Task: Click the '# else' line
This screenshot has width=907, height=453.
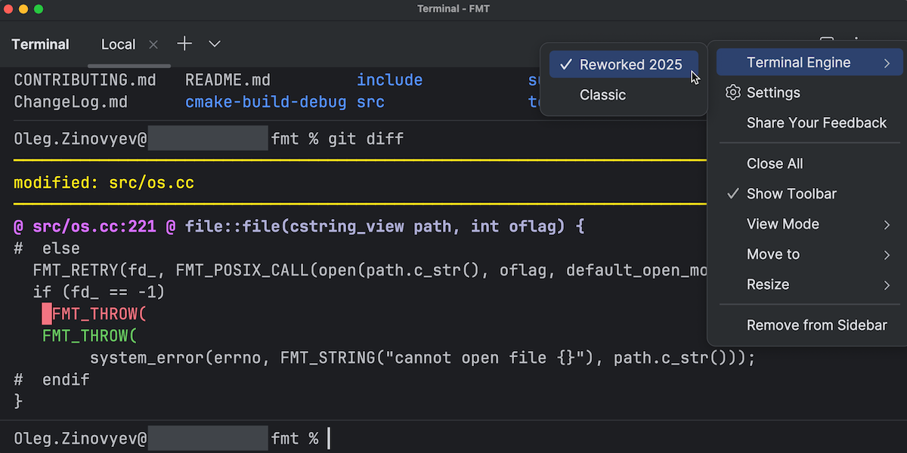Action: click(47, 248)
